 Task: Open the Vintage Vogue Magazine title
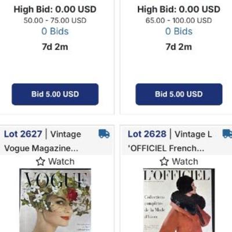tap(42, 141)
